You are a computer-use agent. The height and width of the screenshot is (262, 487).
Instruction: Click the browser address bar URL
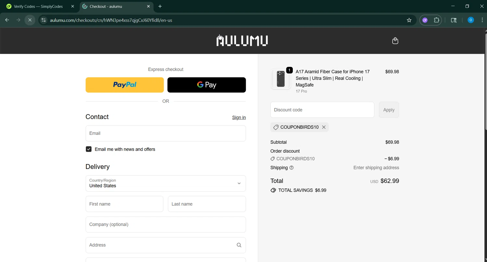[x=111, y=20]
